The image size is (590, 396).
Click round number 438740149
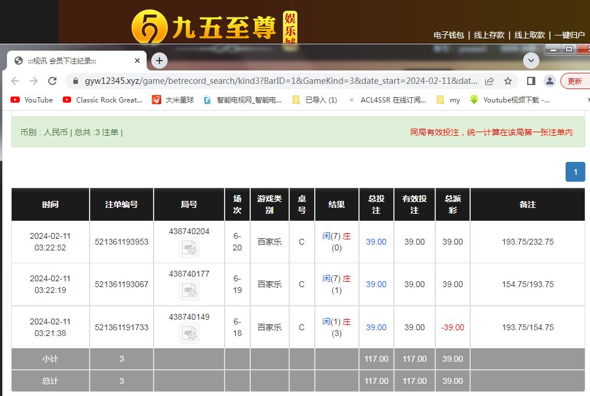click(189, 317)
